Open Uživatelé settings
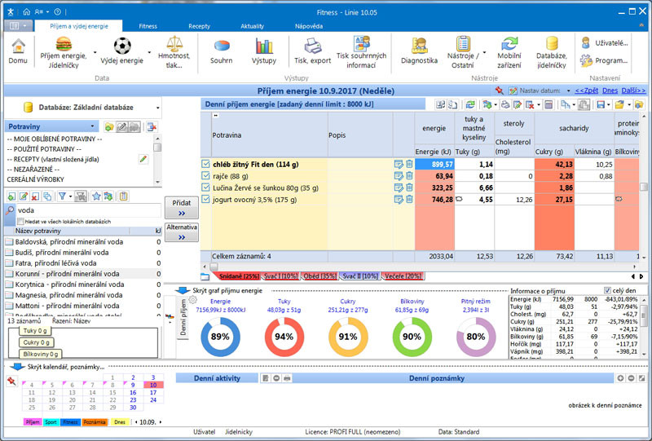Viewport: 652px width, 441px height. click(x=605, y=43)
